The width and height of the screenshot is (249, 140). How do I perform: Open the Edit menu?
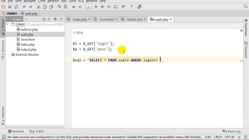click(11, 1)
